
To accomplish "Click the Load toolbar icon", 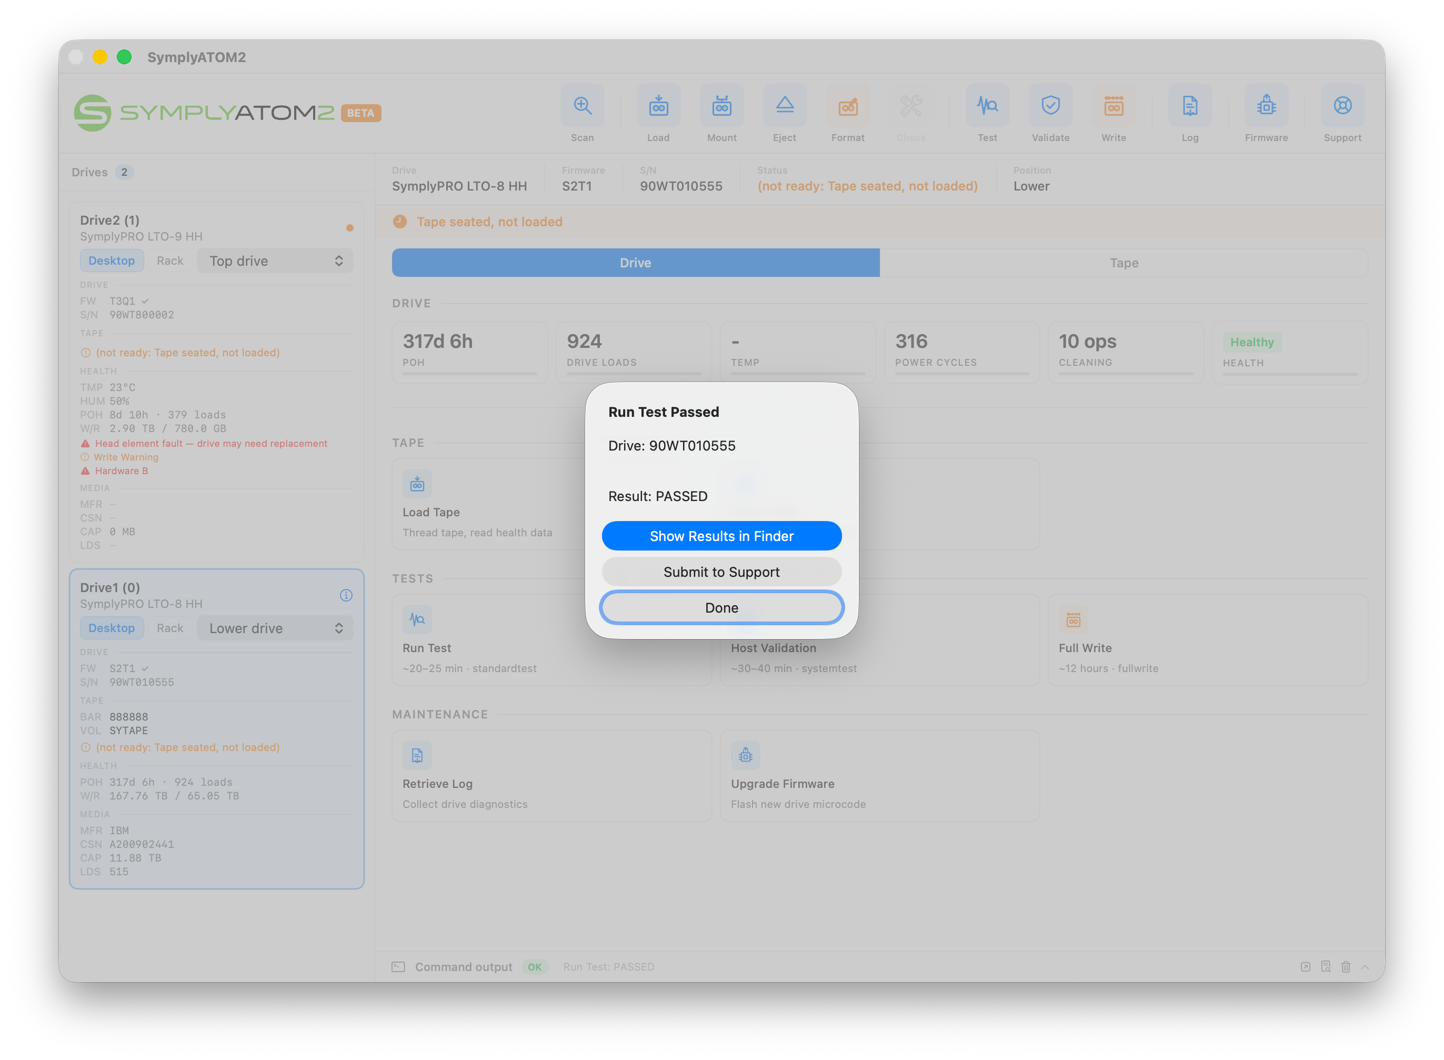I will coord(658,106).
